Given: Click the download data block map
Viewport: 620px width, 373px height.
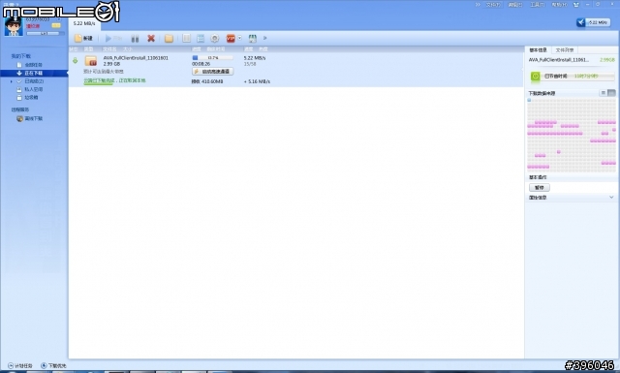Looking at the screenshot, I should click(x=572, y=135).
